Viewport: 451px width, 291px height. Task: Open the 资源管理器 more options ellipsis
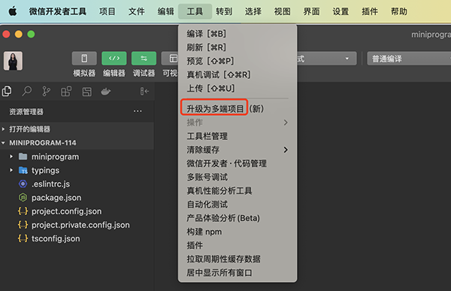[138, 111]
